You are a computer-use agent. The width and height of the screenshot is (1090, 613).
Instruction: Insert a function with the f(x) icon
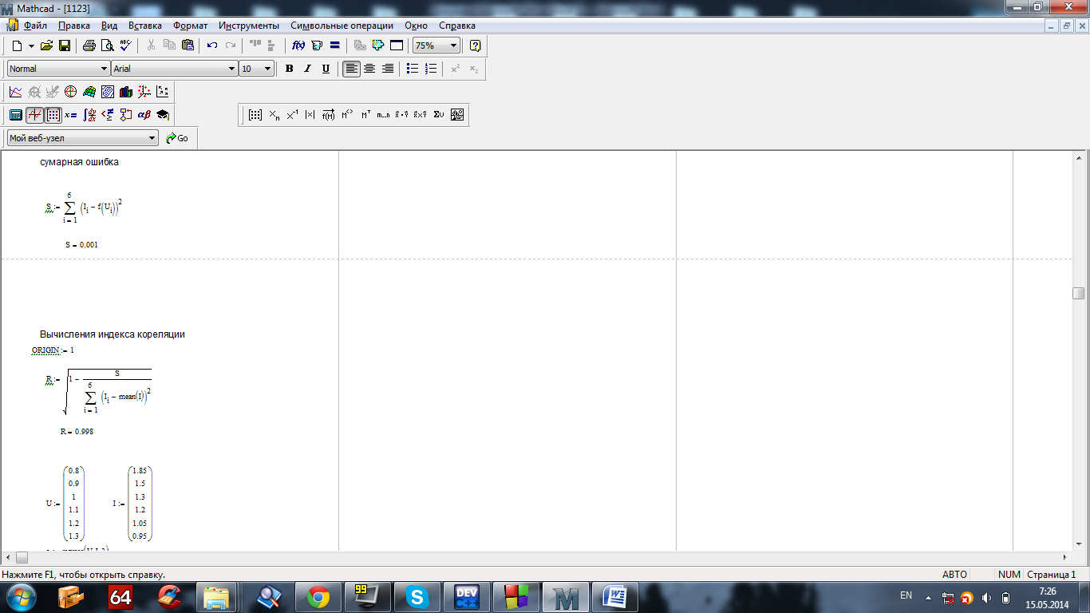(298, 45)
